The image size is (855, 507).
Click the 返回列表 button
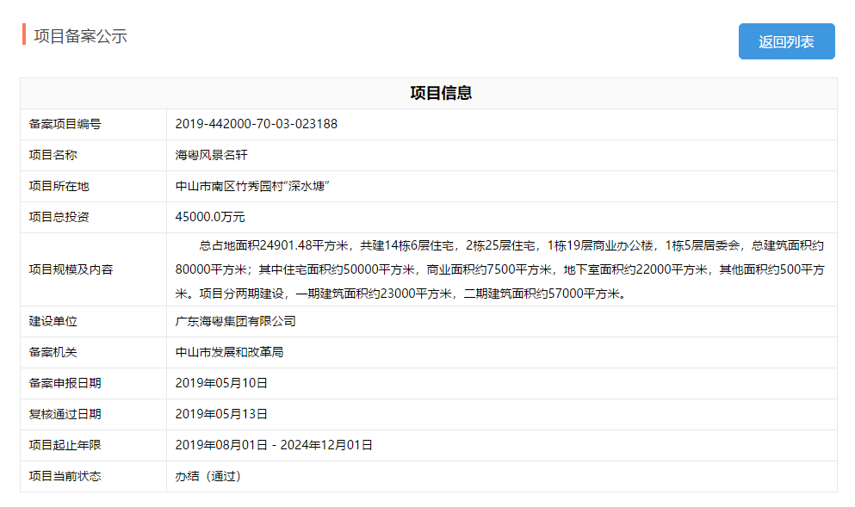pyautogui.click(x=786, y=41)
